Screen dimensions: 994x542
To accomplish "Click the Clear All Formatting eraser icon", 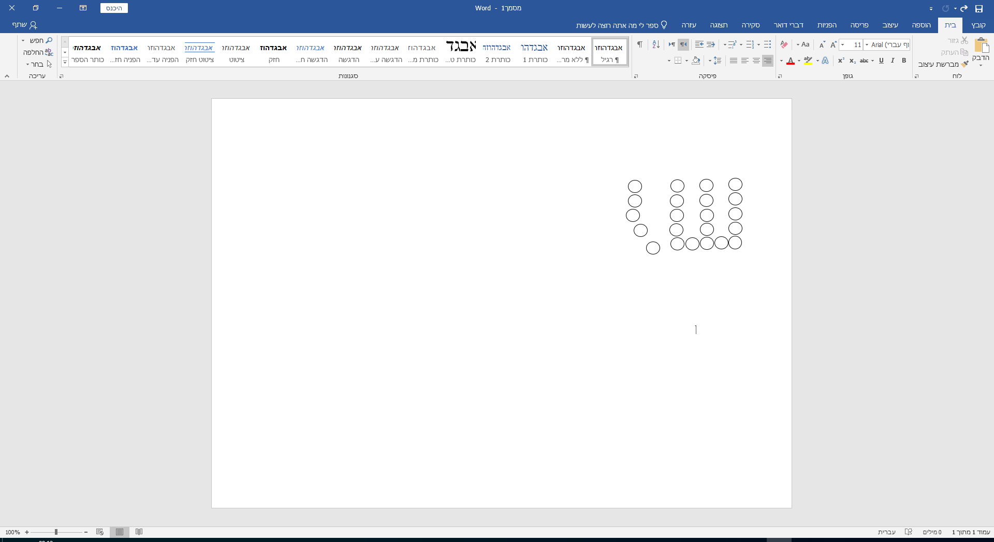I will (784, 44).
